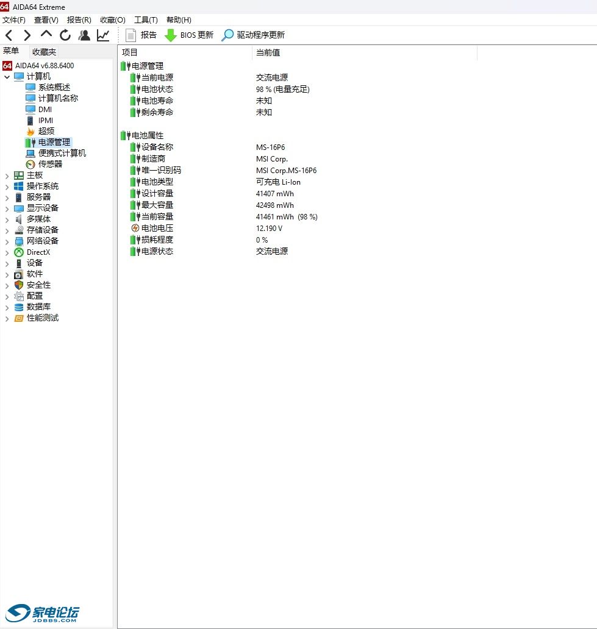Expand the DirectX tree node
This screenshot has width=597, height=629.
point(7,252)
